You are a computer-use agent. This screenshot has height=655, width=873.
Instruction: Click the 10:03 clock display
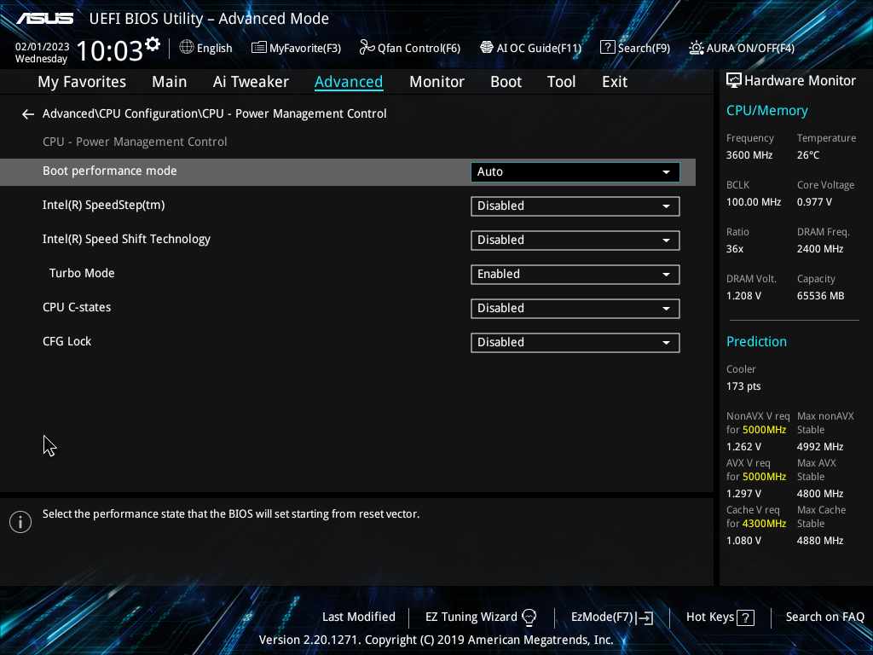tap(109, 50)
